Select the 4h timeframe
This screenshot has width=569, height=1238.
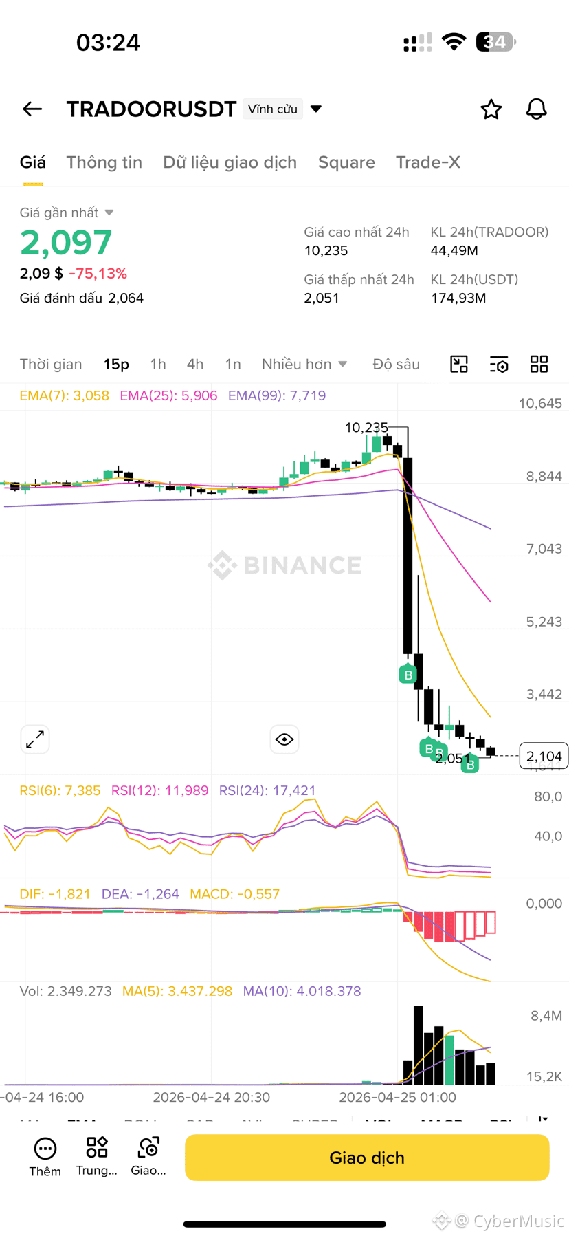(195, 364)
